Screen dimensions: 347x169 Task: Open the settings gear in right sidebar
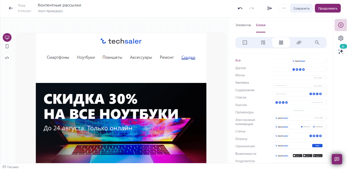[341, 38]
